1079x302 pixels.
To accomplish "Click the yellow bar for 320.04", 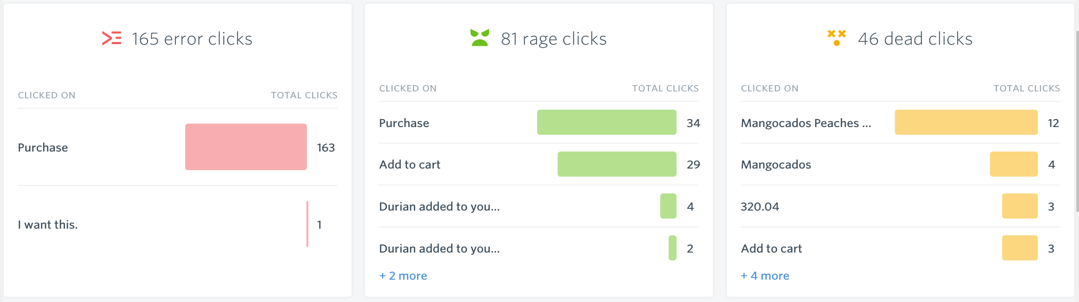I will (x=1020, y=206).
